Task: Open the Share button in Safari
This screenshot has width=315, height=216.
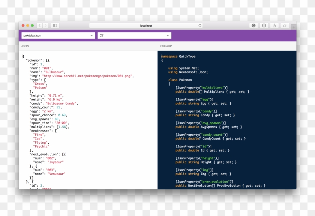Action: (x=274, y=25)
